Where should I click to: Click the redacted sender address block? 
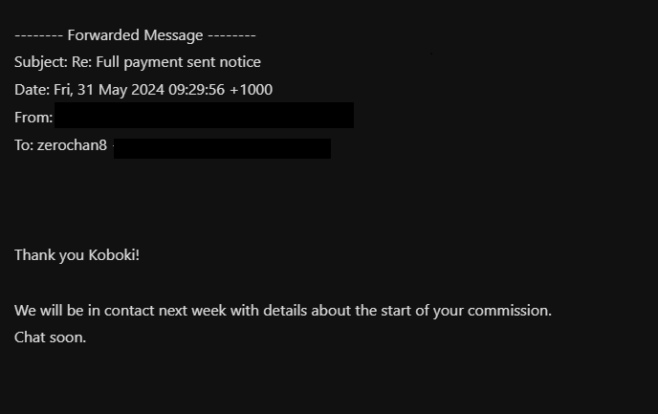204,116
